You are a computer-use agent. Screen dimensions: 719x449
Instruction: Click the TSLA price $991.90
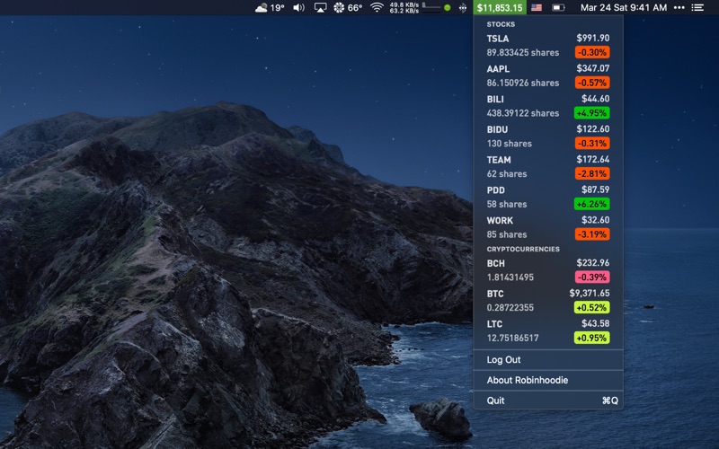point(593,38)
